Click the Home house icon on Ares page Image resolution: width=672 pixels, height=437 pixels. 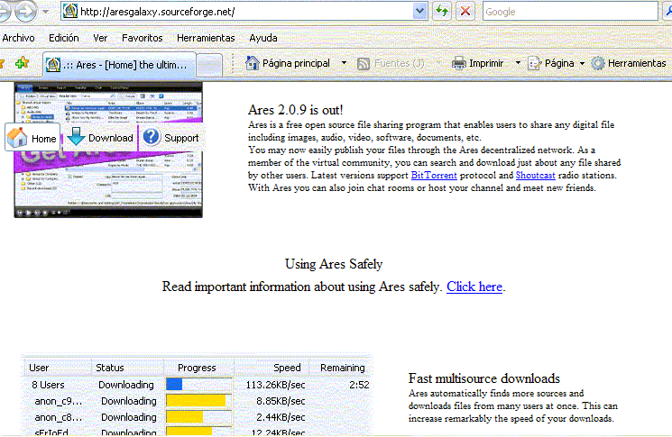click(17, 138)
